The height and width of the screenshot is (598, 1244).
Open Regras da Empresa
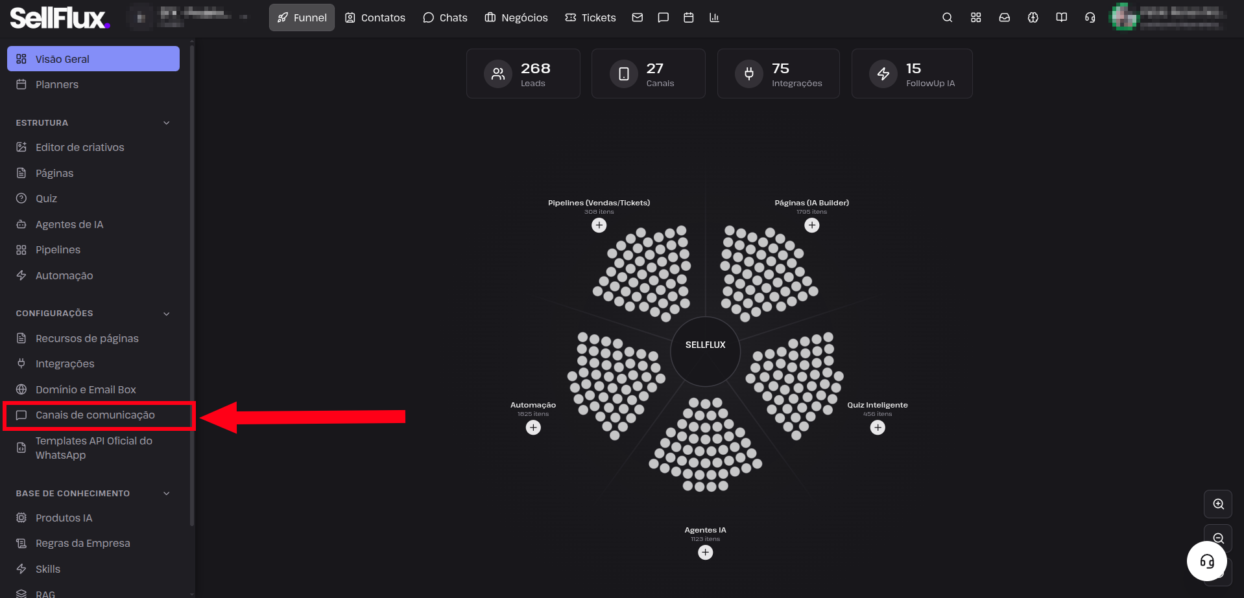coord(93,543)
